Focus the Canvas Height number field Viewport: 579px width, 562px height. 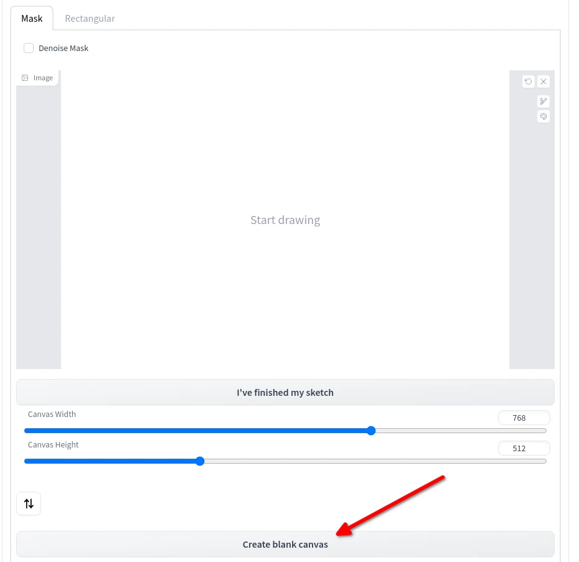(524, 448)
